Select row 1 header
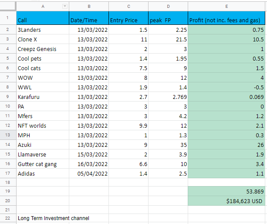Viewport: 267px width, 224px height. (8, 18)
